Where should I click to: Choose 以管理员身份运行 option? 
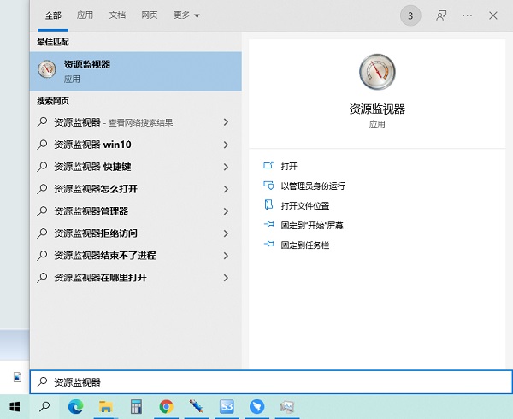[x=312, y=186]
